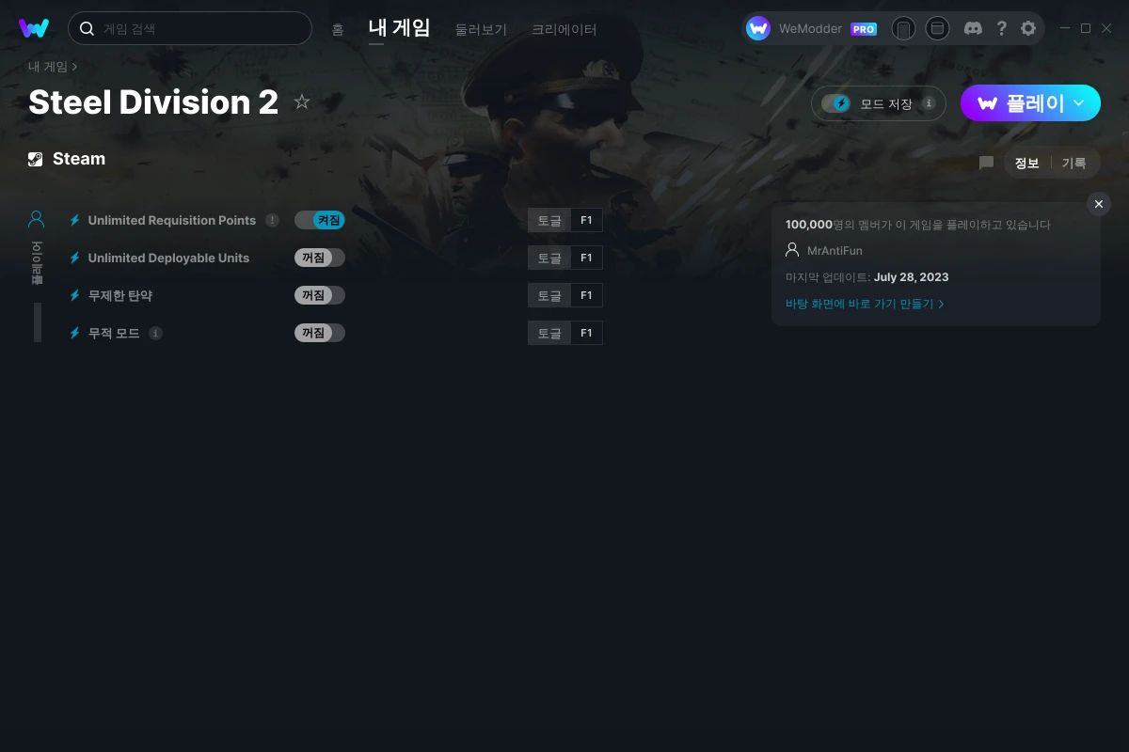Click the player category icon in sidebar

(37, 220)
